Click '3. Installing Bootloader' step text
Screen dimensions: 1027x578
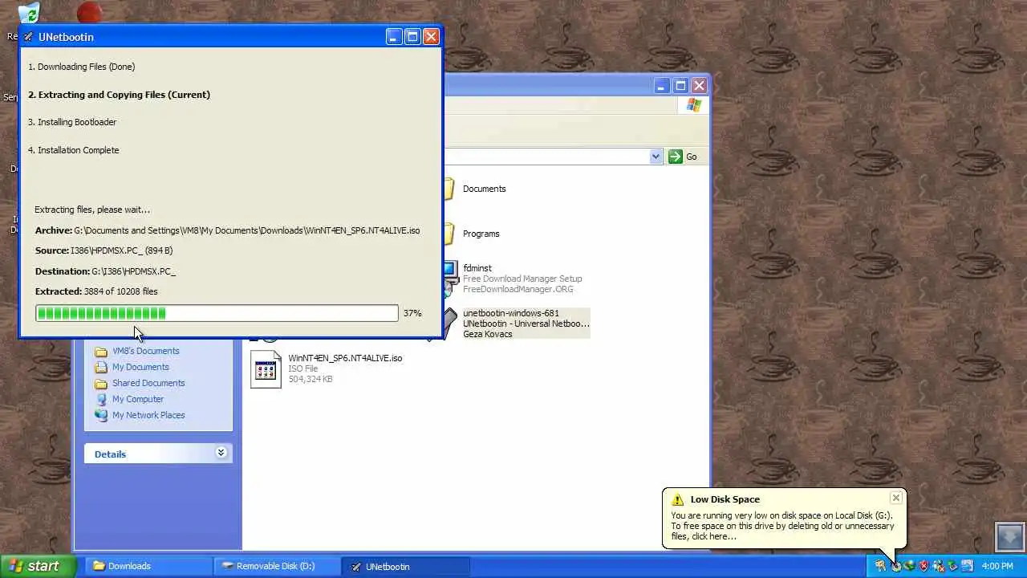72,122
